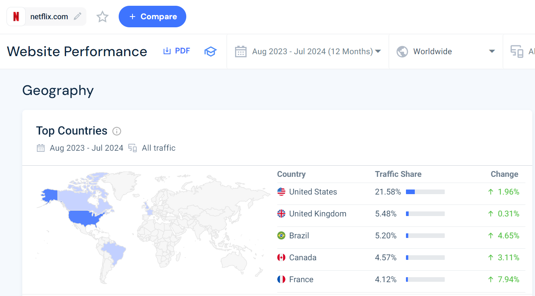Image resolution: width=535 pixels, height=296 pixels.
Task: Click the 21.58% traffic share value
Action: coord(388,192)
